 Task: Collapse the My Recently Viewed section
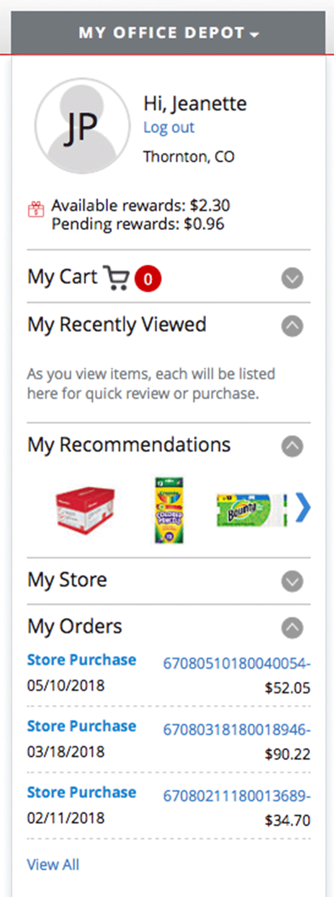(x=292, y=326)
